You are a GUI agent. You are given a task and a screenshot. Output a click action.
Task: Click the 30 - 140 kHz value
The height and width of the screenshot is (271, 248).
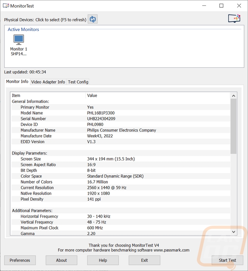point(99,216)
